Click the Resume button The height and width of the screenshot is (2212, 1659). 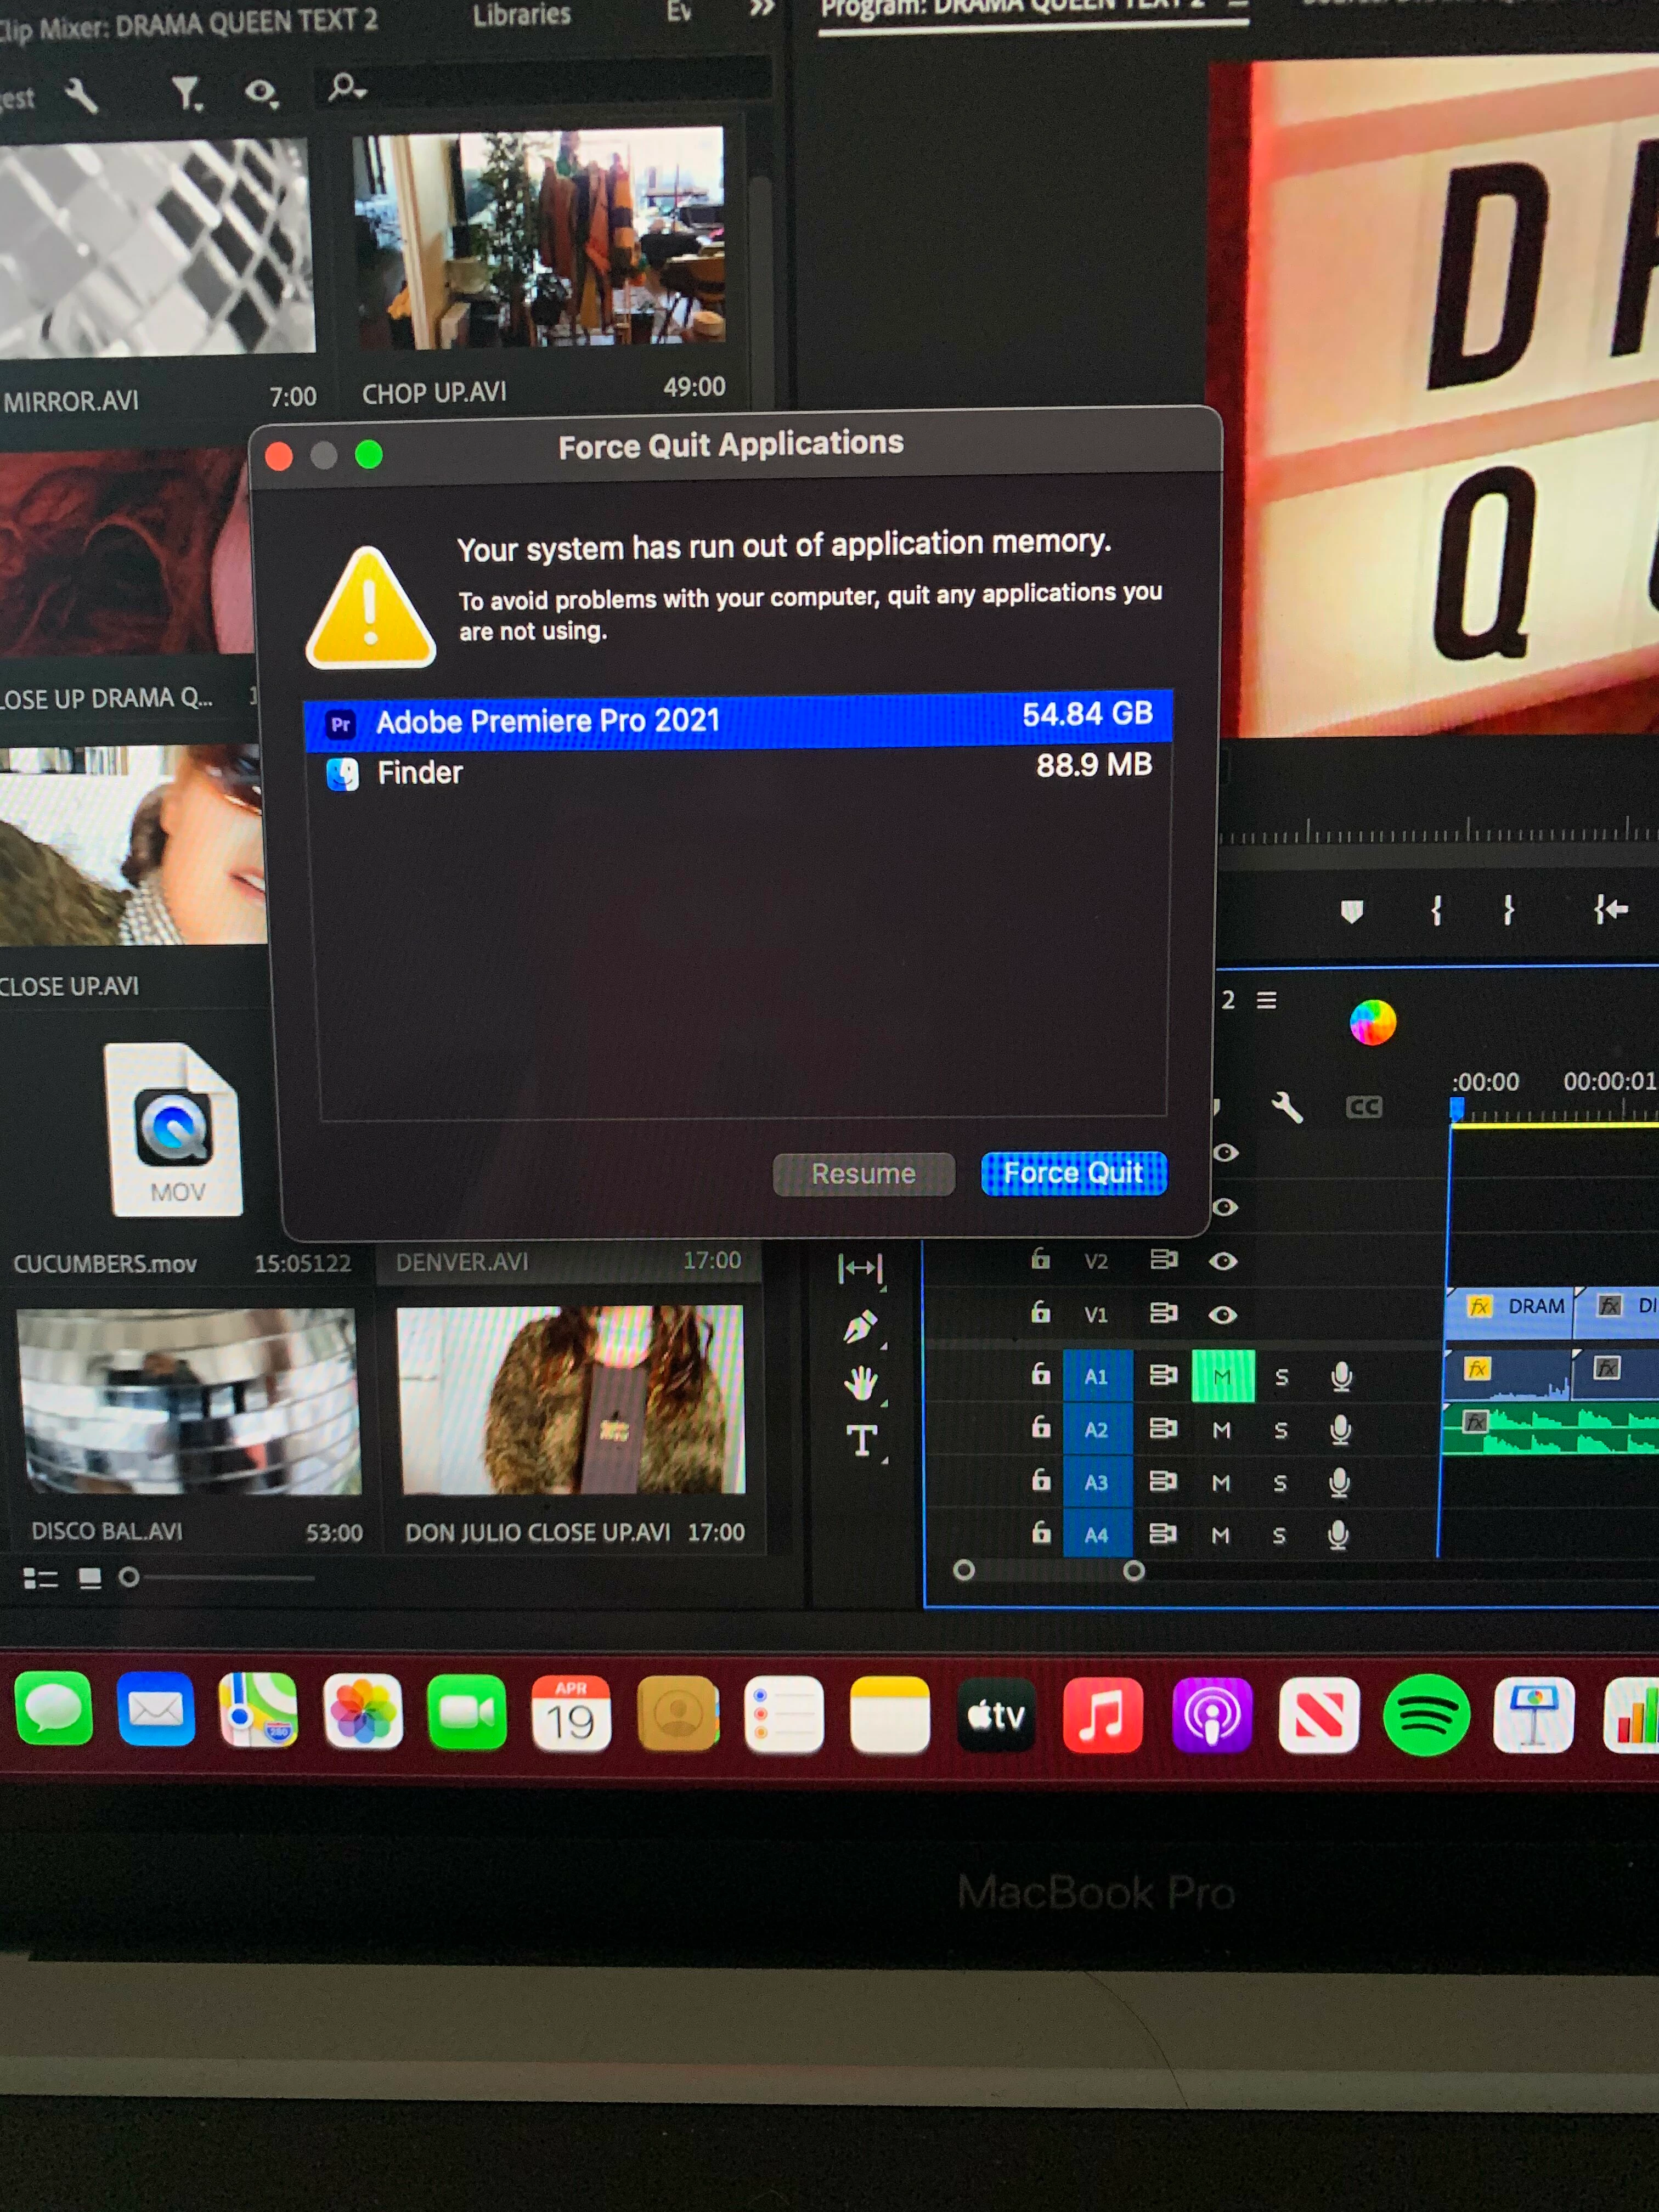point(863,1174)
